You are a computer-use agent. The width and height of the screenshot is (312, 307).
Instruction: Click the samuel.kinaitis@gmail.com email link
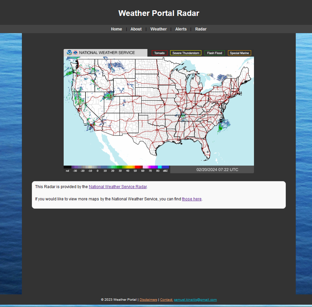point(195,300)
